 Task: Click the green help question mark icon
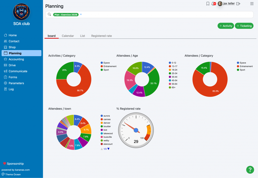coord(250,170)
